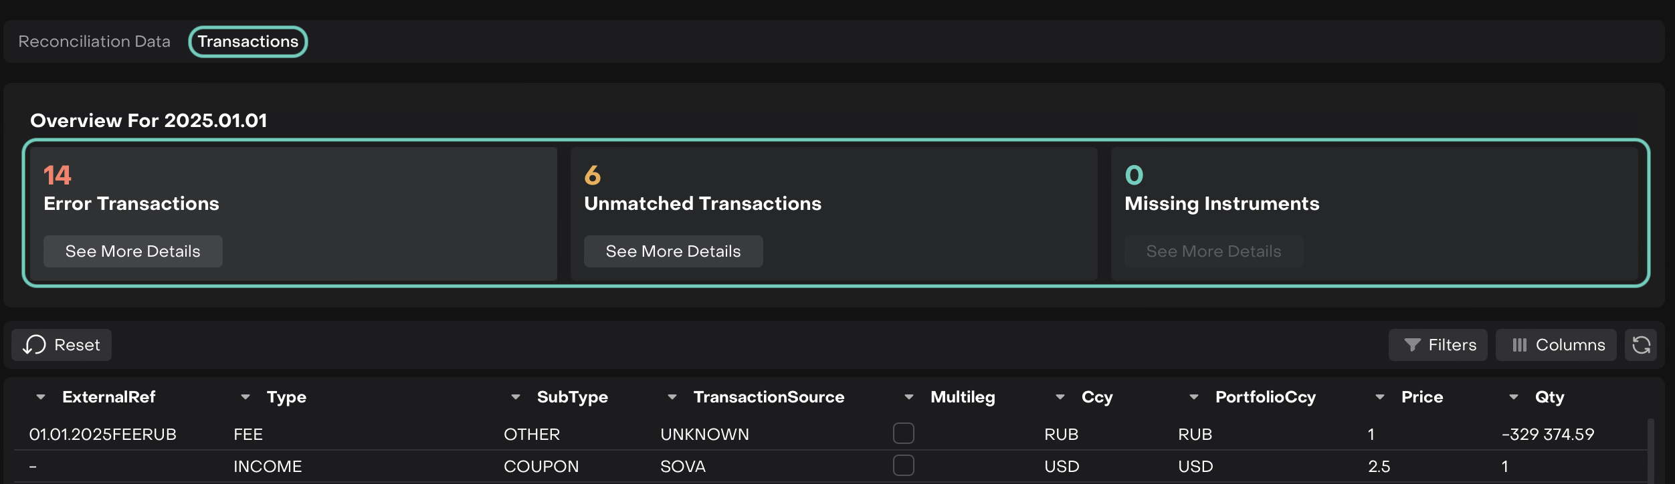The width and height of the screenshot is (1675, 484).
Task: Open the Columns chooser
Action: 1557,345
